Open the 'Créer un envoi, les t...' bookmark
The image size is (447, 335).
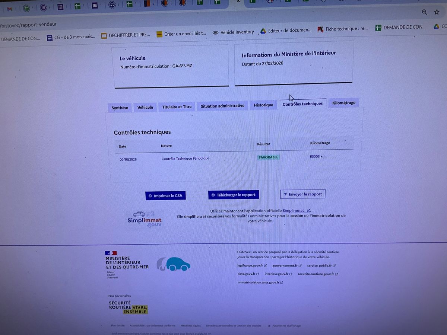[181, 33]
